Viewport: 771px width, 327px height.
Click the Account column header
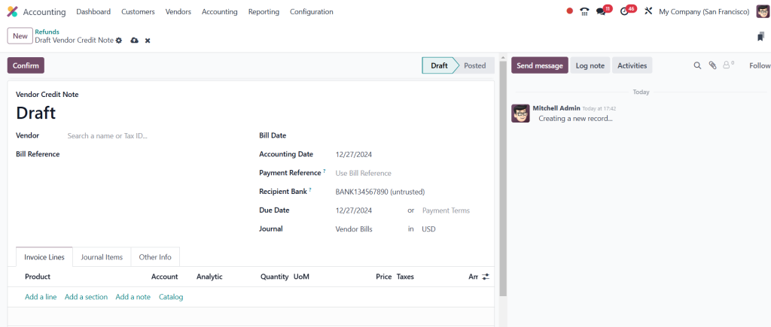point(165,277)
